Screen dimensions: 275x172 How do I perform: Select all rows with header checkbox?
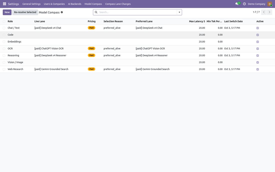pos(4,22)
